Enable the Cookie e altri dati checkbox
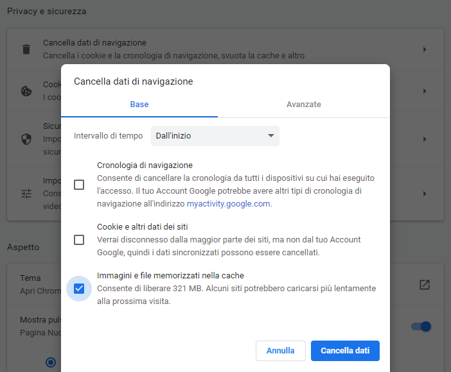The width and height of the screenshot is (451, 372). click(79, 240)
